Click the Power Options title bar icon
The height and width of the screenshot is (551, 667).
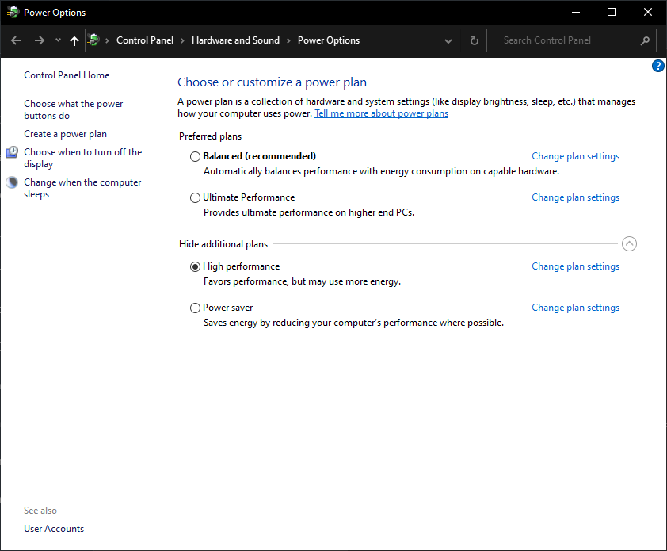(x=12, y=12)
